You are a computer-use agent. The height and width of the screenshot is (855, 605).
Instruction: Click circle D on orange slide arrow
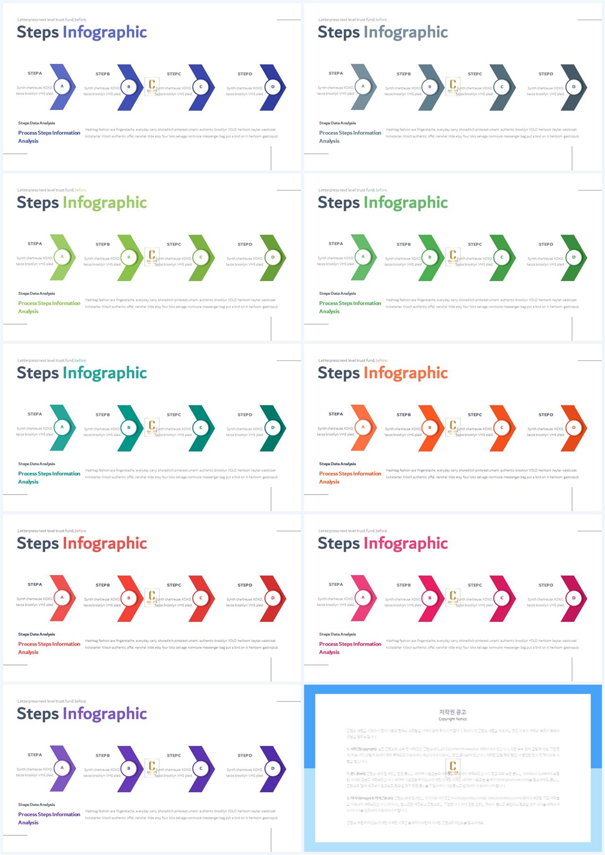574,427
